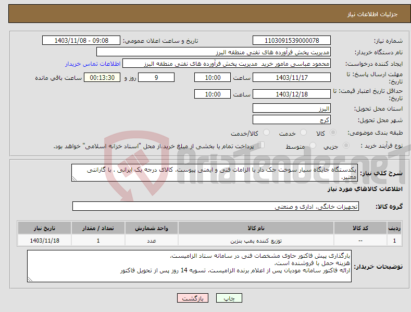411x312 pixels.
Task: Click the price validity date 1403/12/18
Action: 292,94
